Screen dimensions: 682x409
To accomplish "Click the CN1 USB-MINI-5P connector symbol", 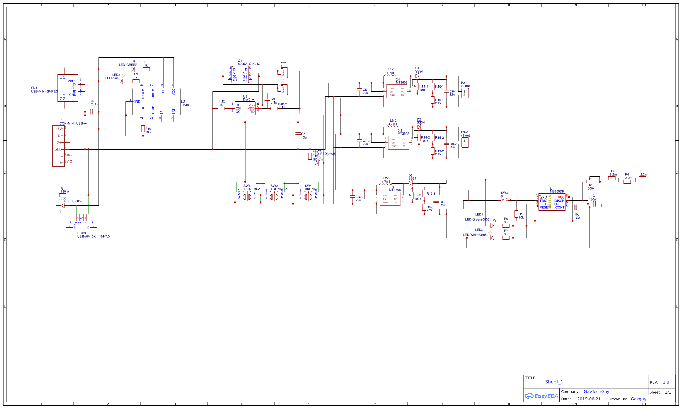I will (x=68, y=88).
